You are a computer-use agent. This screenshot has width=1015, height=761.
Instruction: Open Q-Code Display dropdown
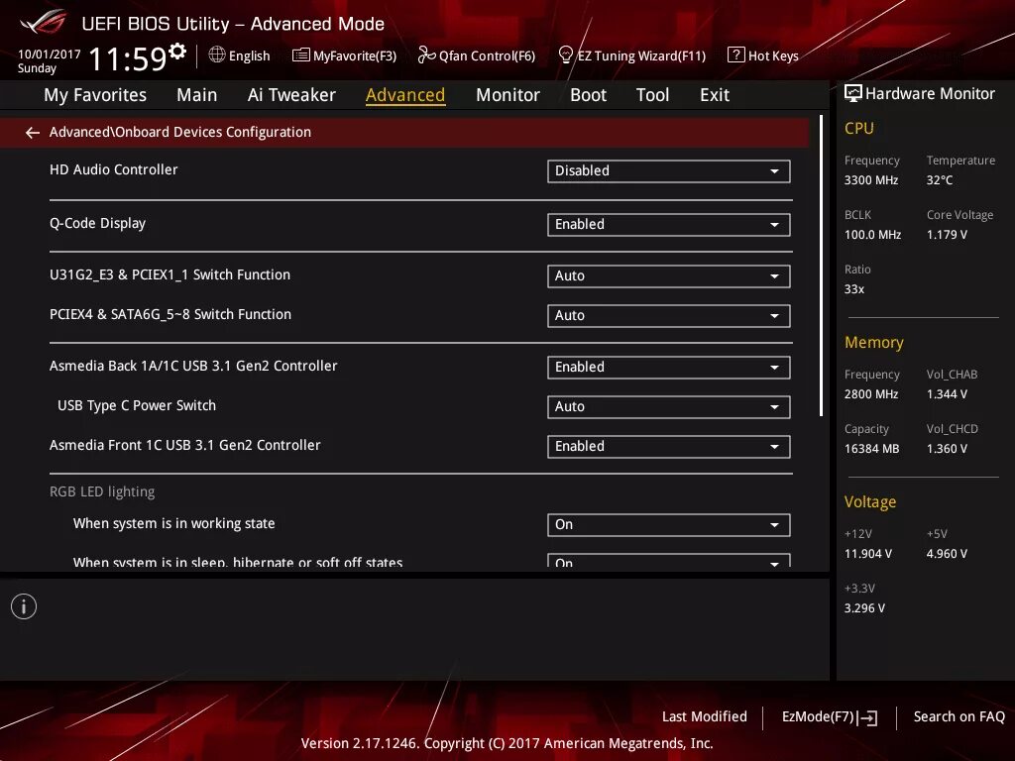pyautogui.click(x=669, y=225)
